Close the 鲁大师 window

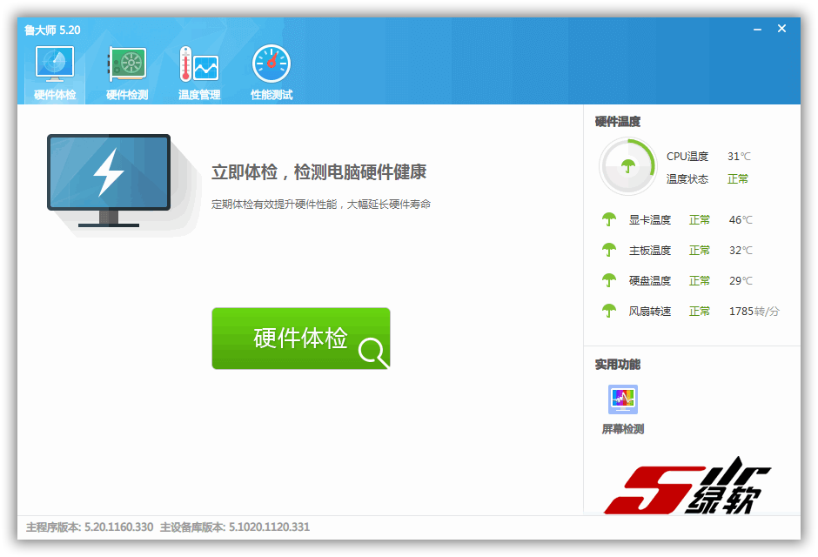[x=781, y=29]
